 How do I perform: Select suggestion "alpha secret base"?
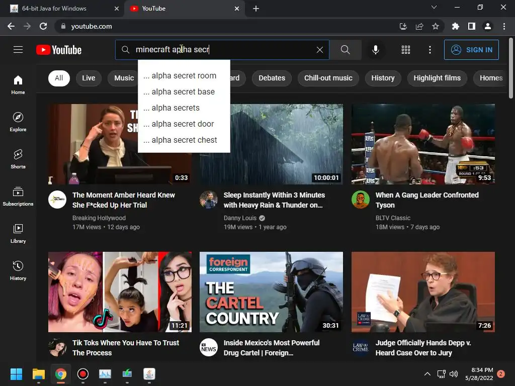pos(184,92)
